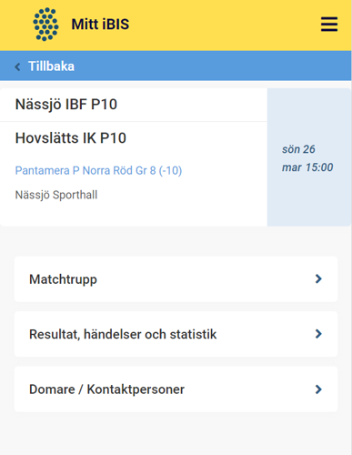Open Pantamera P Norra Röd Gr 8 link

(x=98, y=171)
